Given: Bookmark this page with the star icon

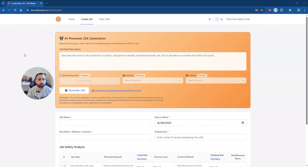Looking at the screenshot, I should click(x=262, y=10).
